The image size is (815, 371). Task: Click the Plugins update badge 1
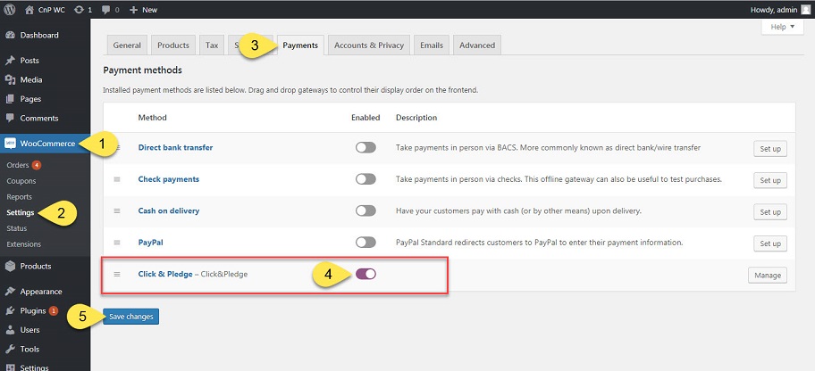[54, 311]
